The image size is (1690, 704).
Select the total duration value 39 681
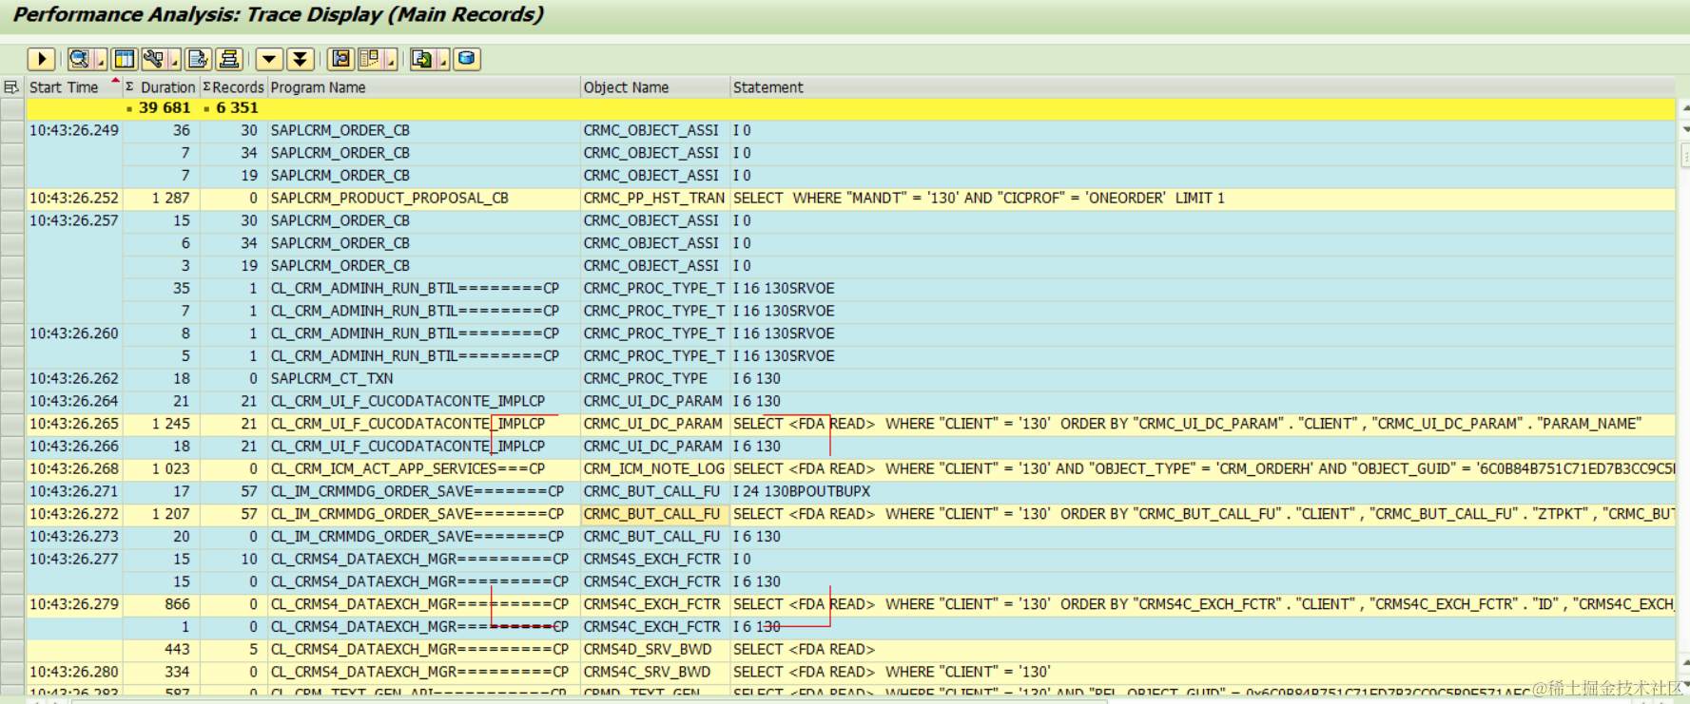(x=165, y=108)
